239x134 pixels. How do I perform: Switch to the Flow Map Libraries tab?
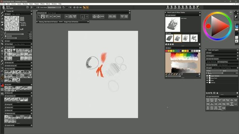[x=19, y=44]
